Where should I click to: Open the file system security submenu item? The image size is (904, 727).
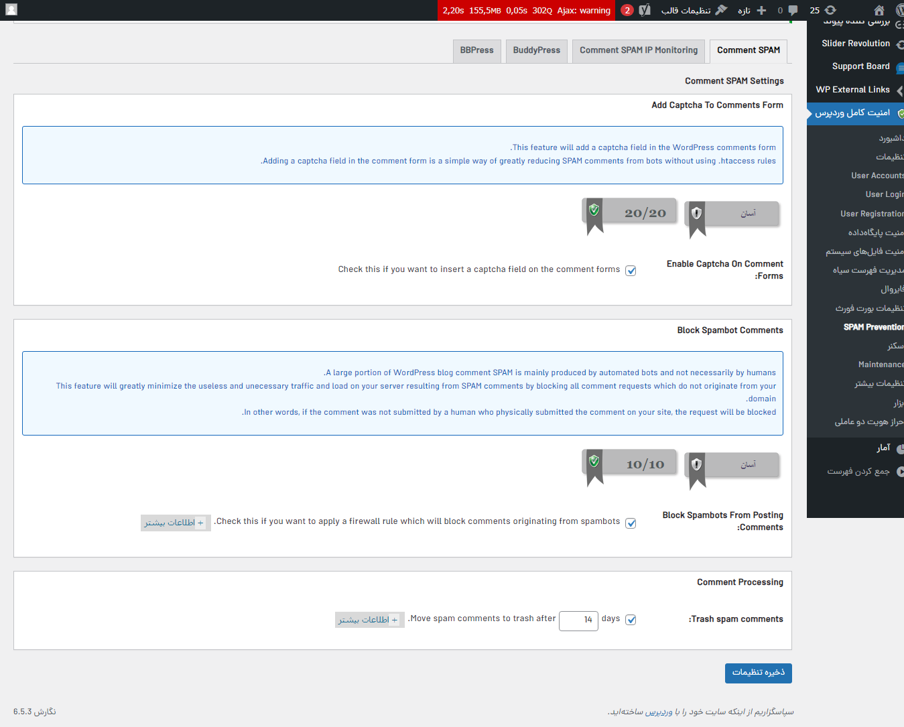pyautogui.click(x=864, y=251)
